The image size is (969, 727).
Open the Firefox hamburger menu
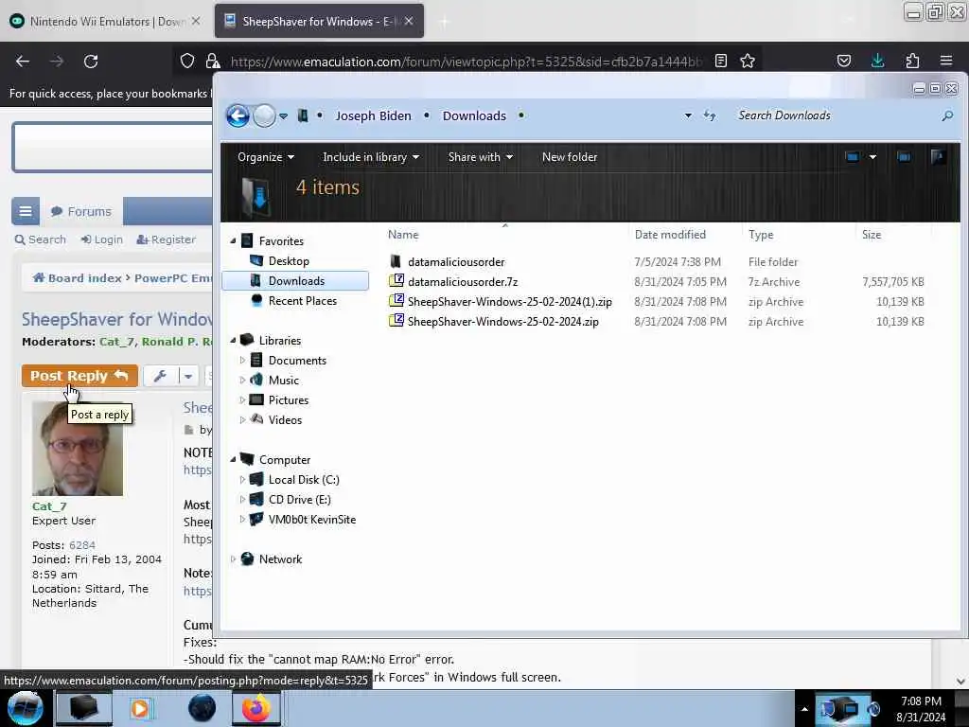[x=946, y=61]
